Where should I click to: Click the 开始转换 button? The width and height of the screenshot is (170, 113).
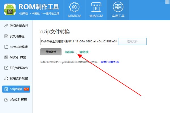point(51,52)
